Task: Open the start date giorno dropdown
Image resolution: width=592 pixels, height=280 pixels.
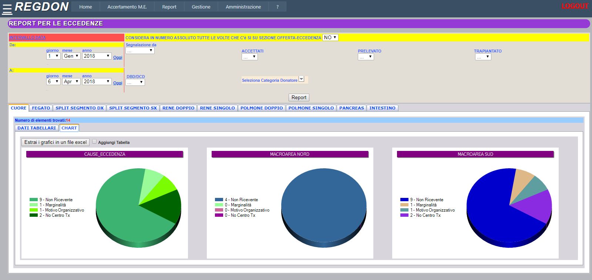Action: (x=53, y=56)
